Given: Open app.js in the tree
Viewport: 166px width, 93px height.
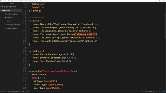Looking at the screenshot, I should click(x=9, y=21).
